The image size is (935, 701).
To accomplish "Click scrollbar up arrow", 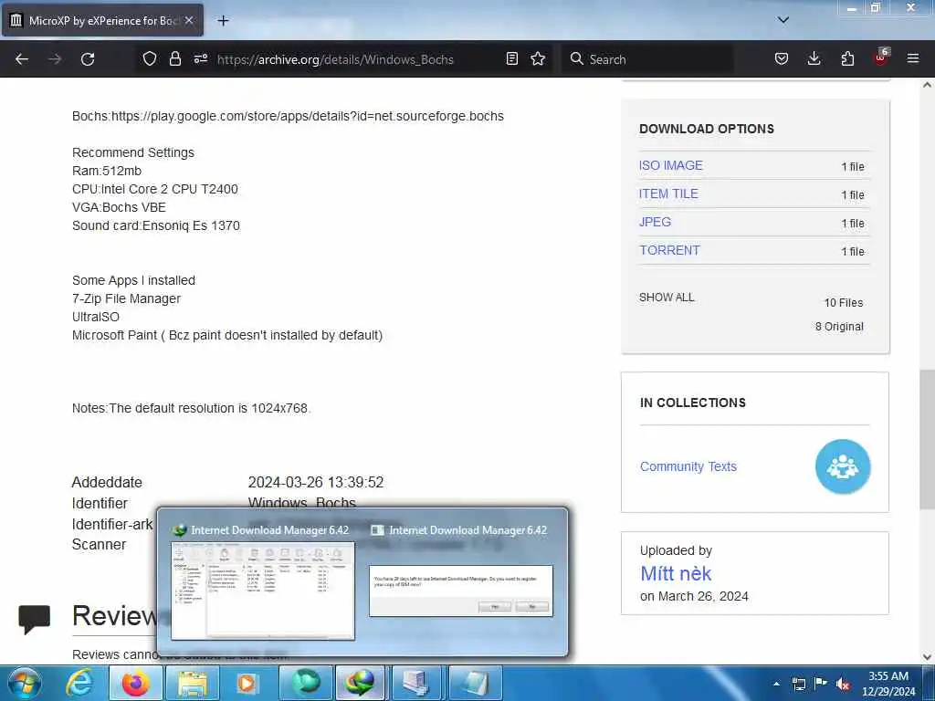I will (x=927, y=85).
